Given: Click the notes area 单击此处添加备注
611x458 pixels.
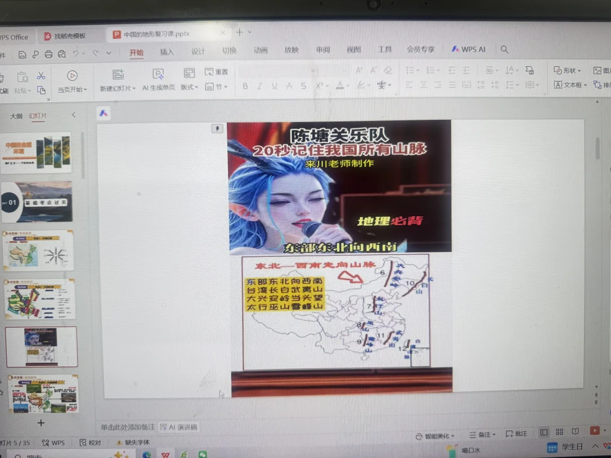Looking at the screenshot, I should [x=128, y=427].
